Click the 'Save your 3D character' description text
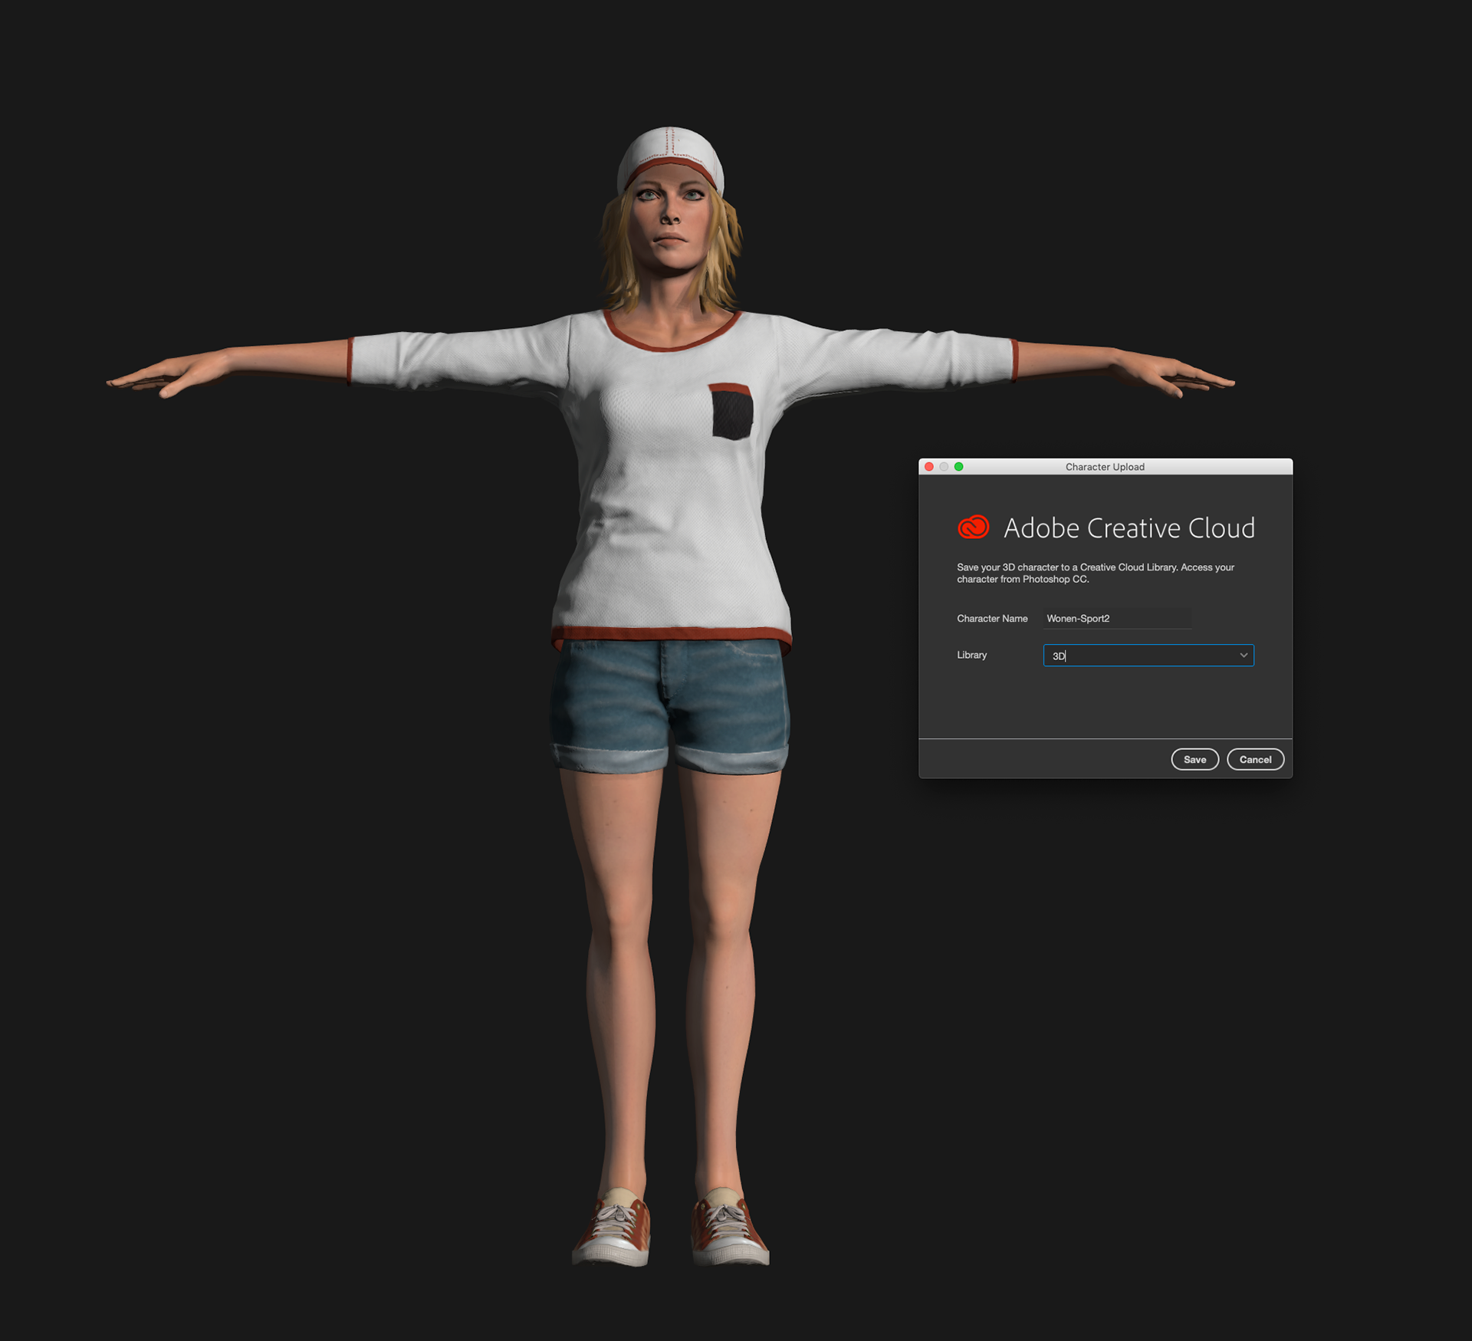The height and width of the screenshot is (1341, 1472). tap(1096, 573)
